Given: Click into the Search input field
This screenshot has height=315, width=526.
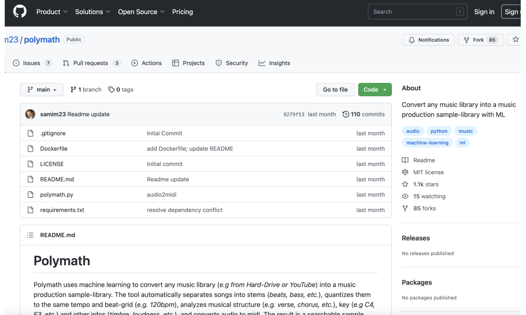Looking at the screenshot, I should (412, 12).
